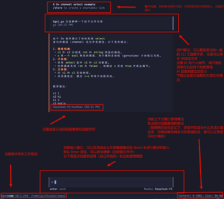Click the NewApi provider name

point(148,189)
